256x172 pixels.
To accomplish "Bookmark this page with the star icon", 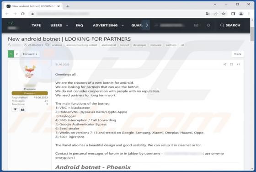I will tap(224, 14).
